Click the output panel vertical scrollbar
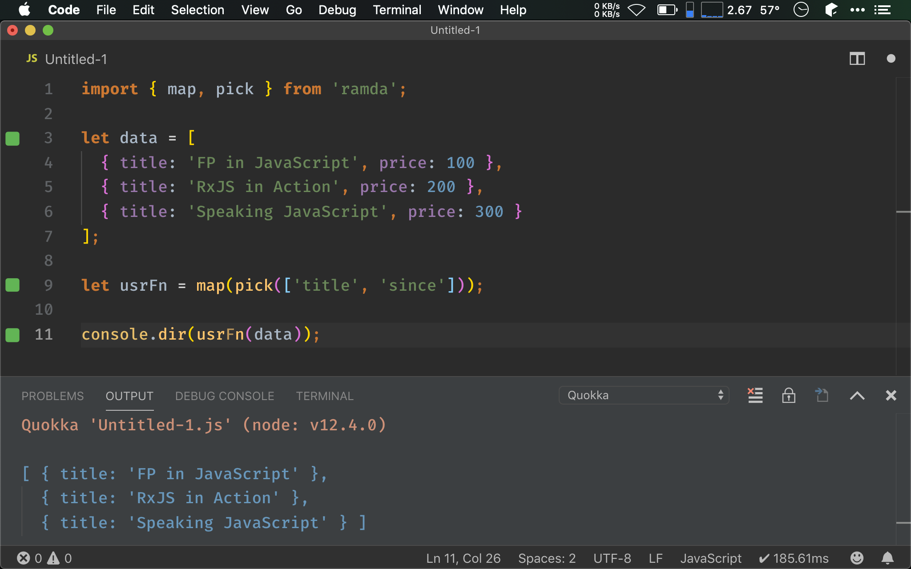 point(903,478)
